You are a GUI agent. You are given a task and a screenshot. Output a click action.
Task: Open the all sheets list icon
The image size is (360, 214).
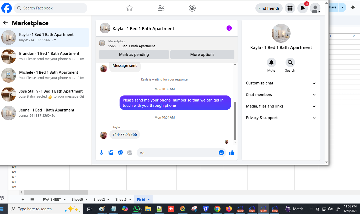(32, 199)
